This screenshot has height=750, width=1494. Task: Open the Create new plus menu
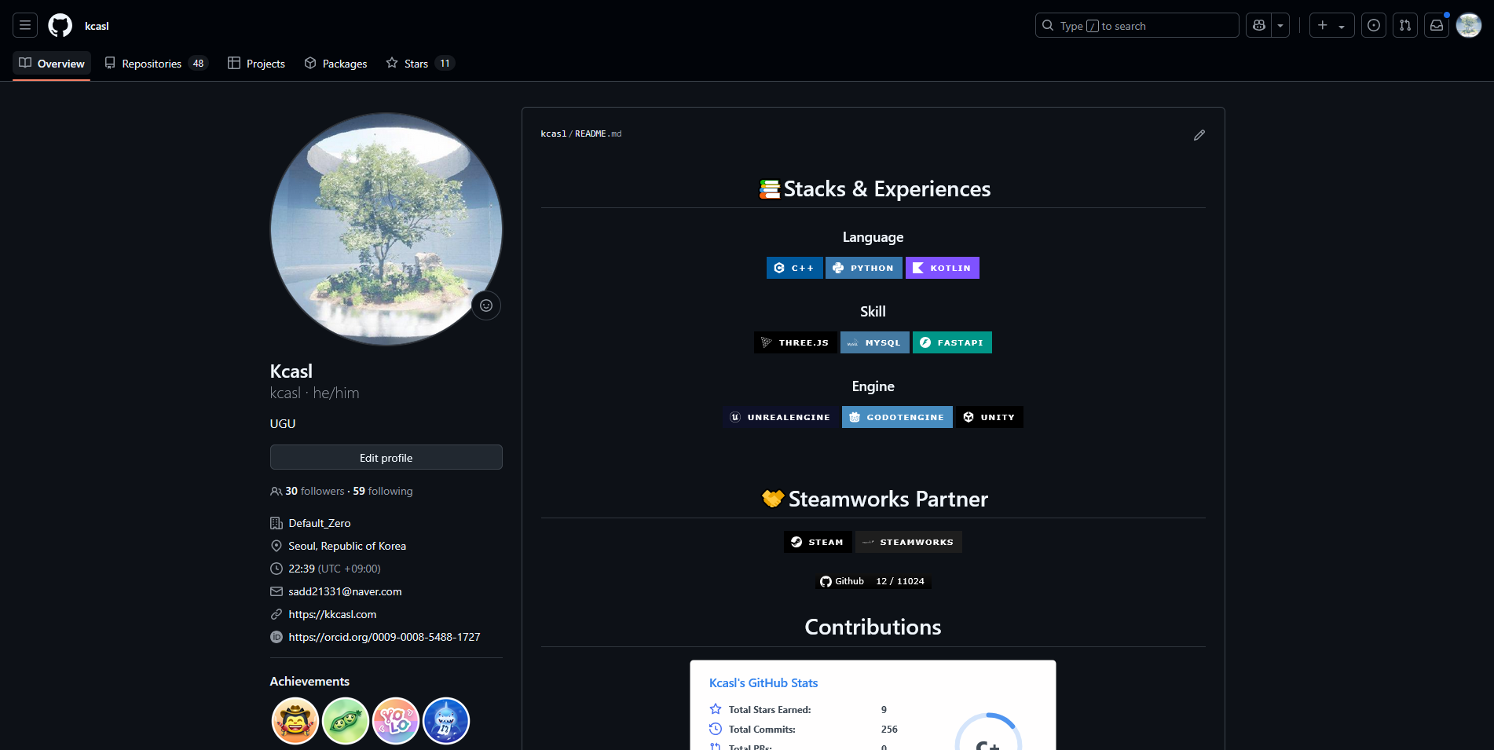[1331, 25]
